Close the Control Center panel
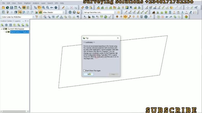Screen dimensions: 202x113 click(x=28, y=21)
